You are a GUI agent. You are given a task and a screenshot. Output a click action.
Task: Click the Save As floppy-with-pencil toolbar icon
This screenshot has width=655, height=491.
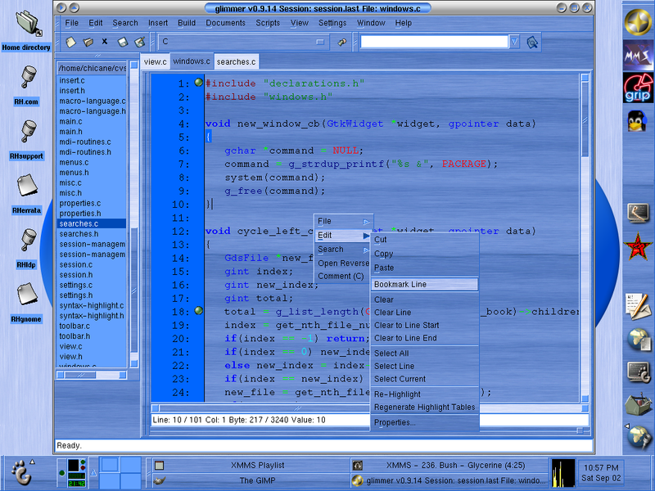(140, 42)
